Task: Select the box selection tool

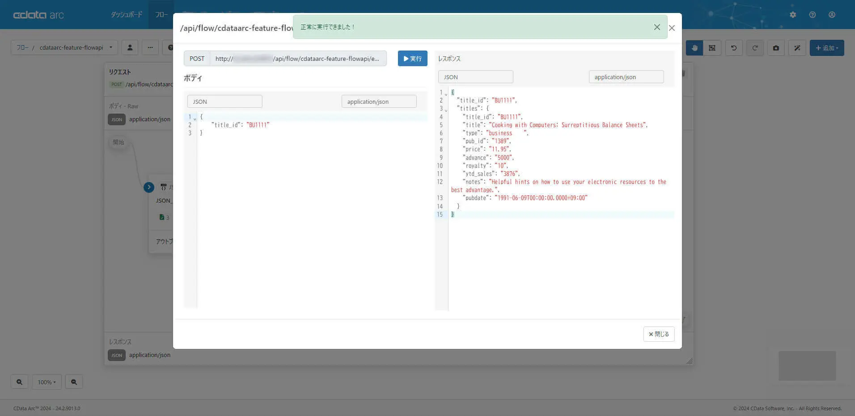Action: (x=712, y=48)
